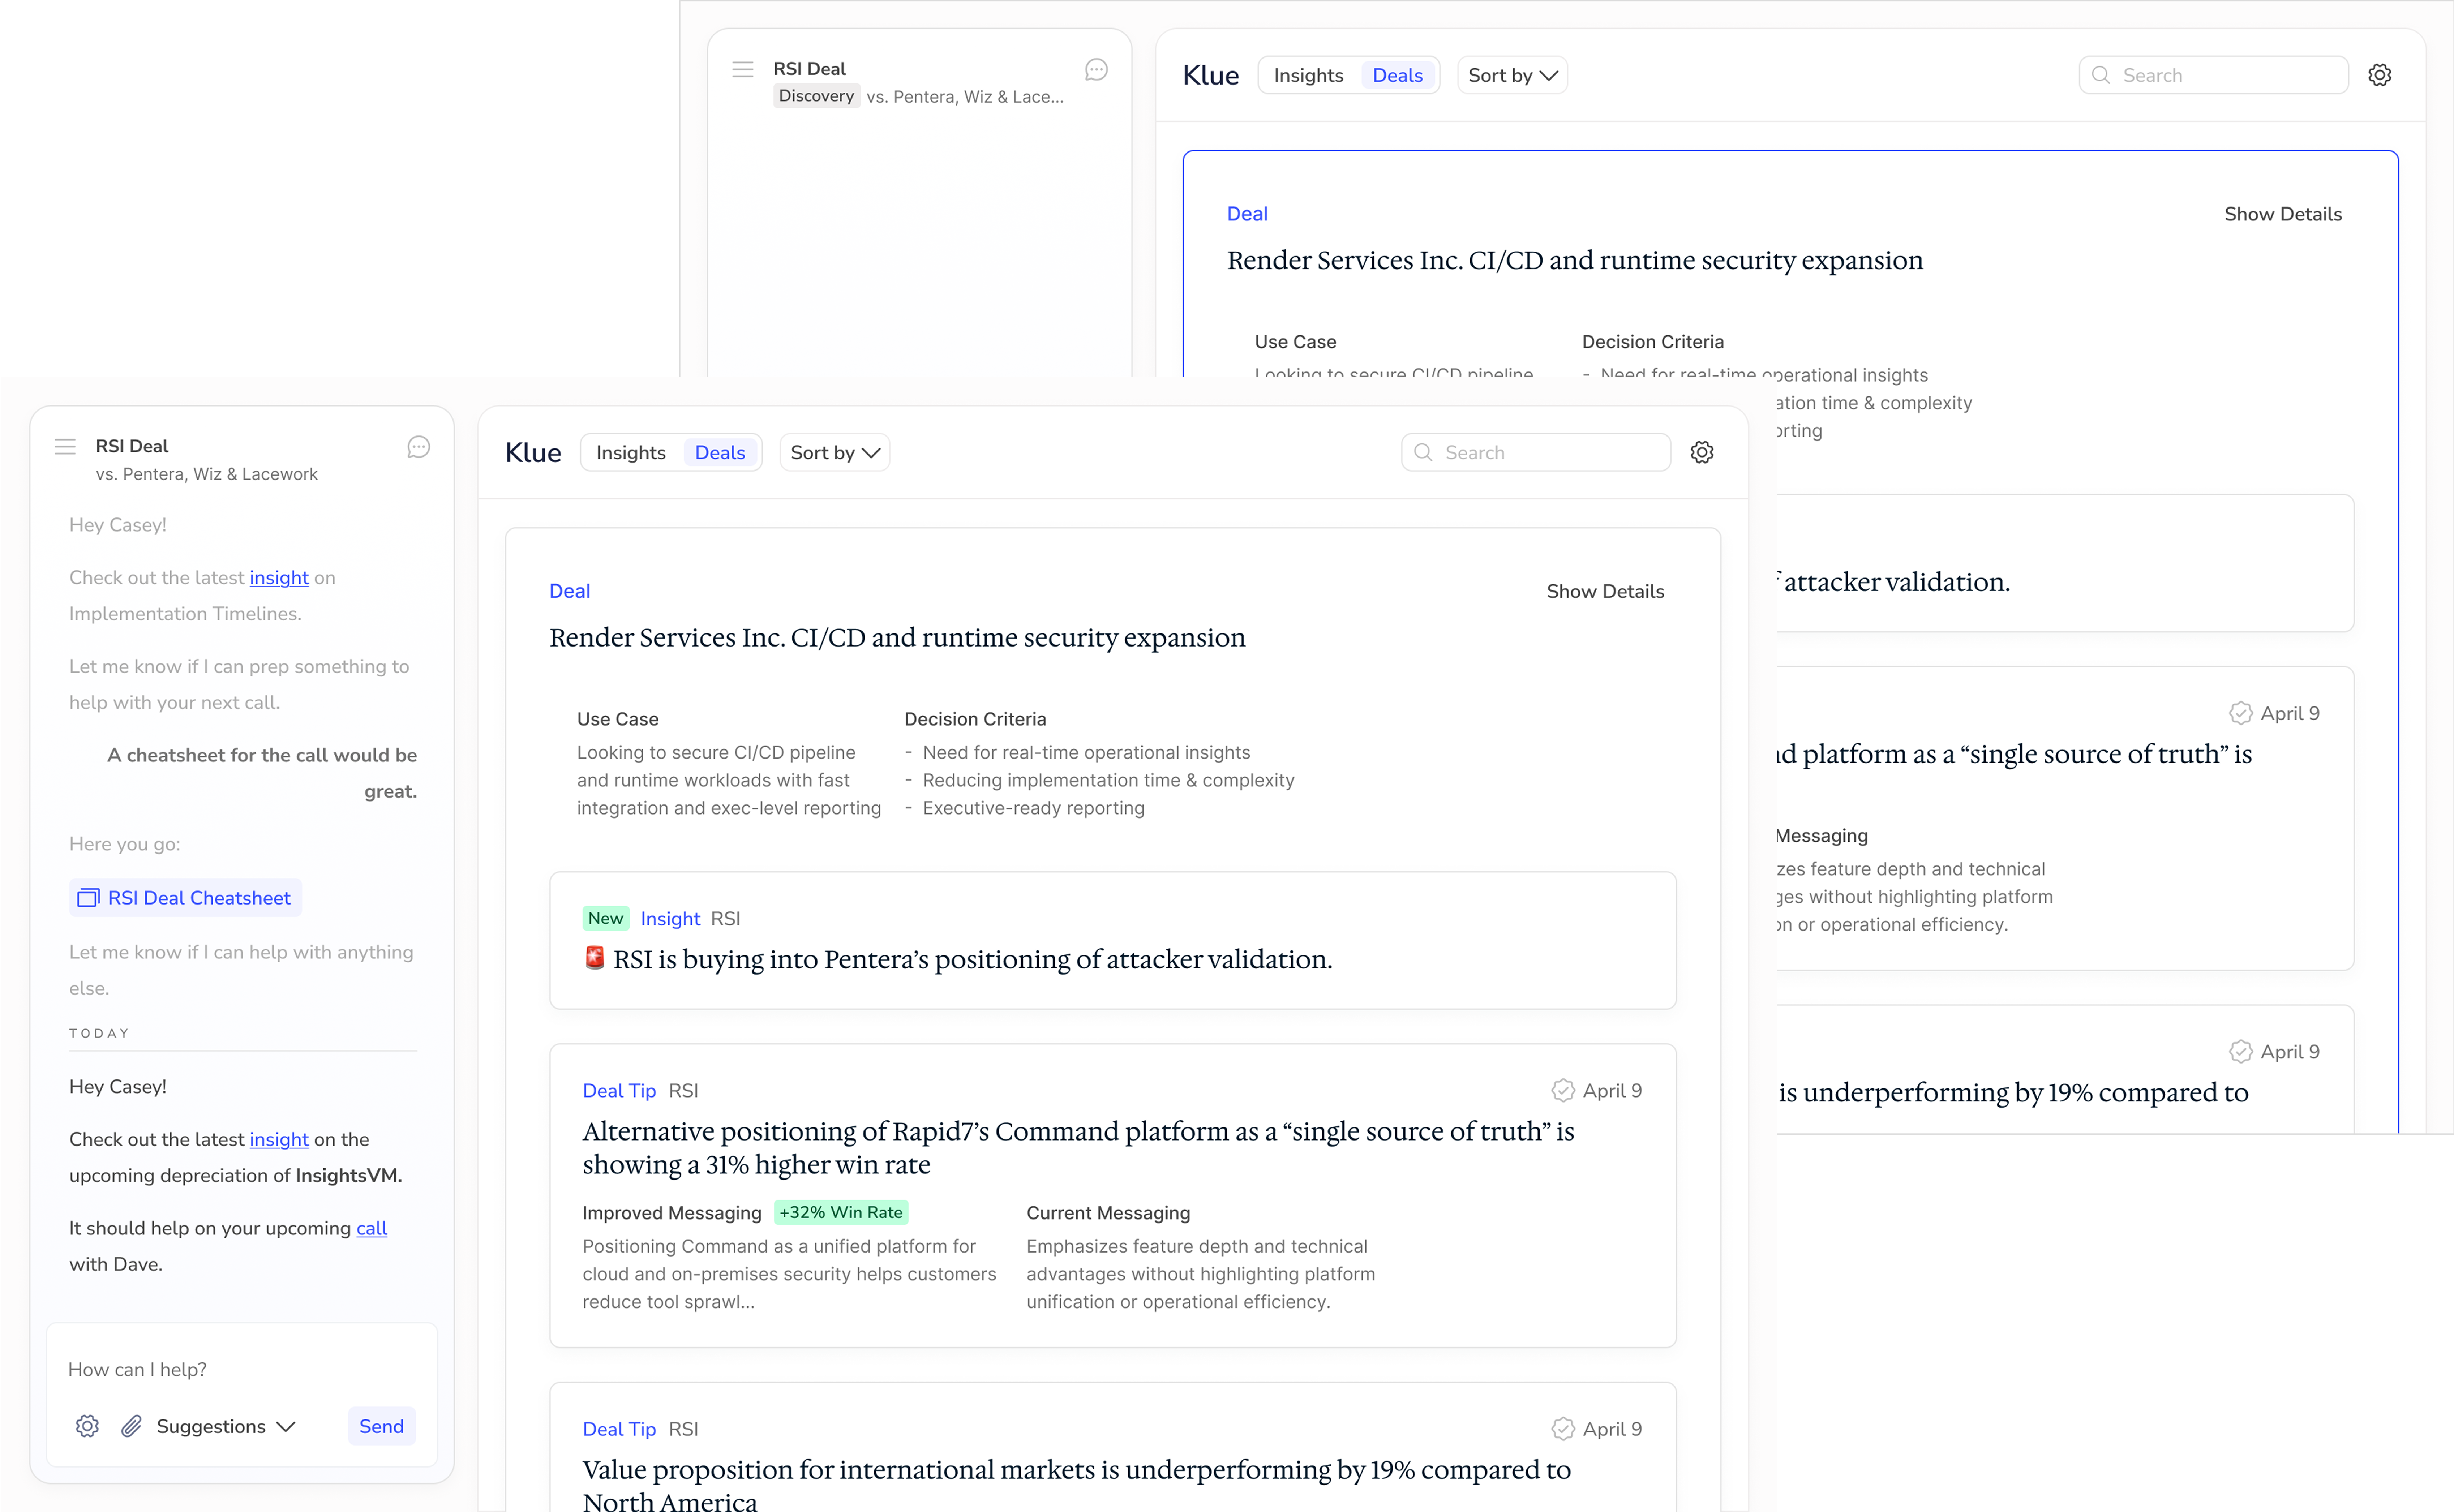The image size is (2454, 1512).
Task: Expand the Suggestions dropdown in chat box
Action: [x=226, y=1426]
